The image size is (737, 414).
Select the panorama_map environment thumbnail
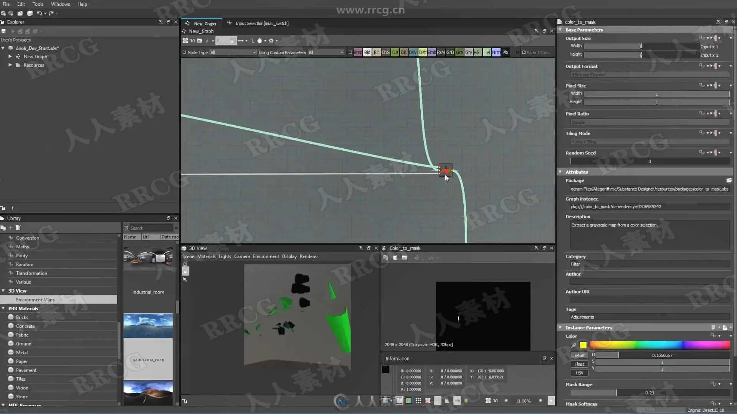click(x=148, y=326)
